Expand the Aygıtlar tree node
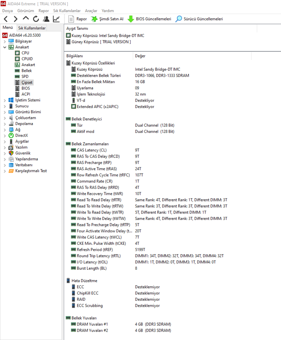This screenshot has width=281, height=340. pyautogui.click(x=5, y=141)
